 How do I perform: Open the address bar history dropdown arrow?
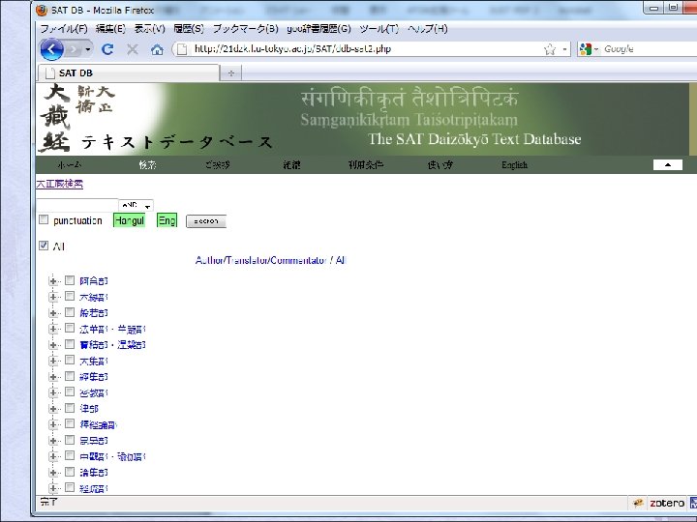[x=564, y=49]
